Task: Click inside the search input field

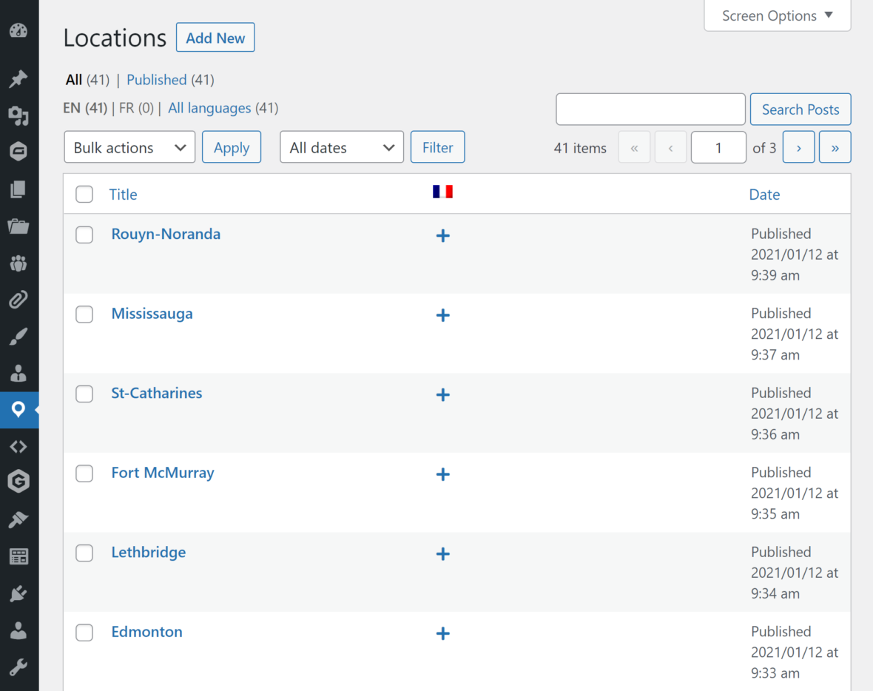Action: point(650,109)
